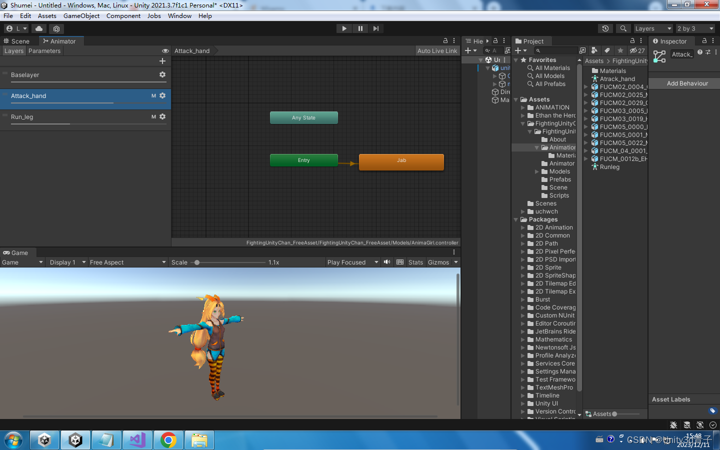Open the GameObject menu
This screenshot has height=450, width=720.
coord(81,16)
